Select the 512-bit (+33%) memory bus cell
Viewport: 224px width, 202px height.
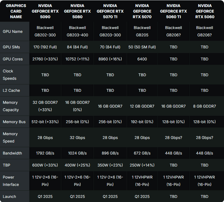pos(45,122)
